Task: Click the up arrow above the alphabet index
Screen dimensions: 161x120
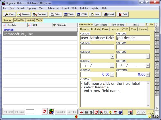Action: pyautogui.click(x=157, y=25)
